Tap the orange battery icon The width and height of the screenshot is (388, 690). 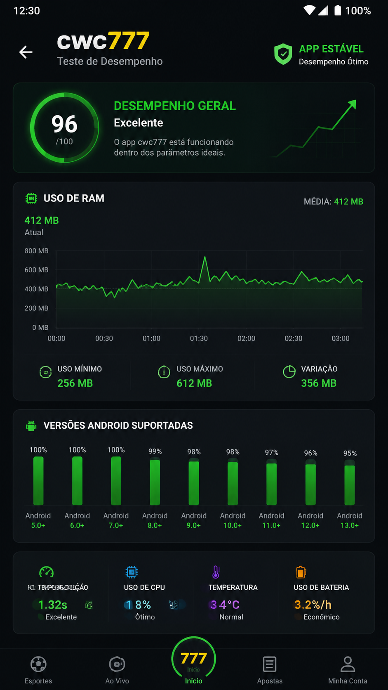click(301, 572)
